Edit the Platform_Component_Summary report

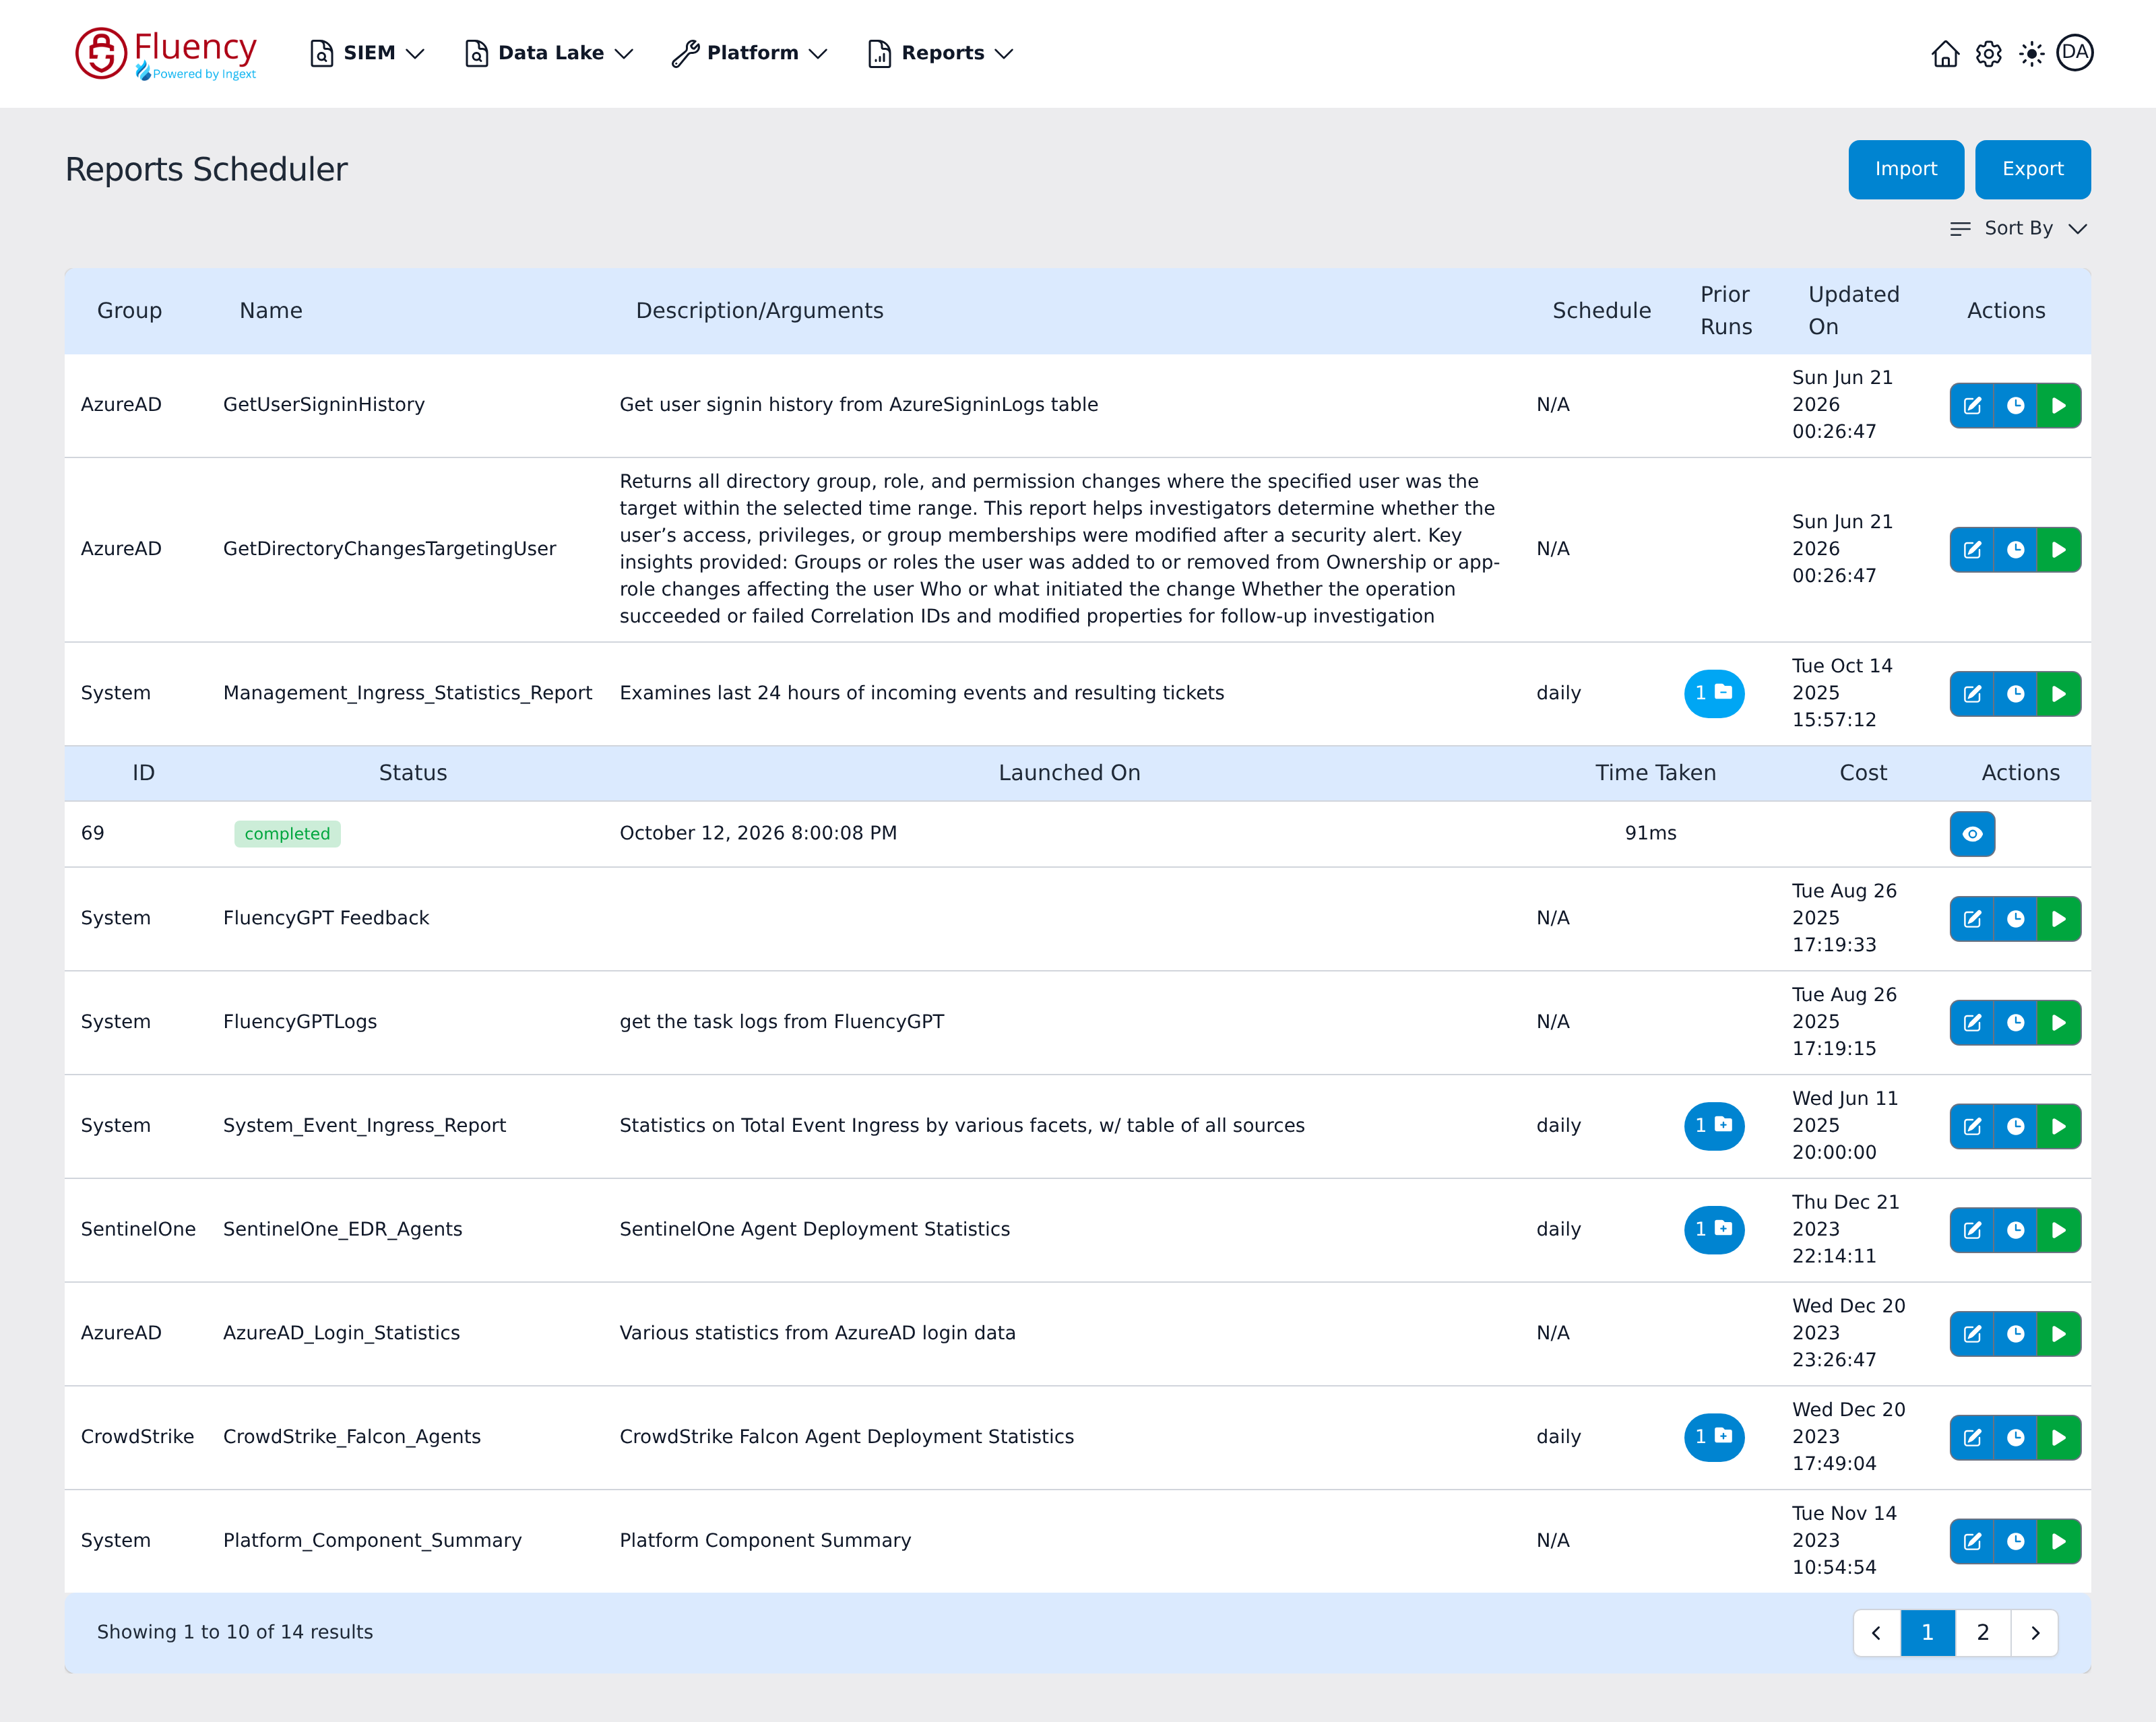[1972, 1541]
